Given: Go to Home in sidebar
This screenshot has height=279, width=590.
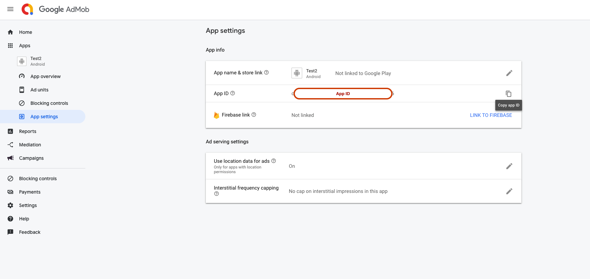Looking at the screenshot, I should (25, 32).
